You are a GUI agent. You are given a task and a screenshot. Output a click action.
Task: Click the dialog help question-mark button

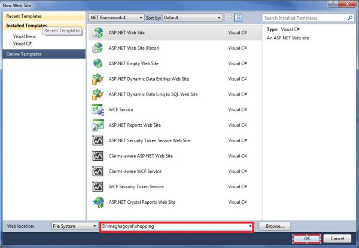[333, 4]
